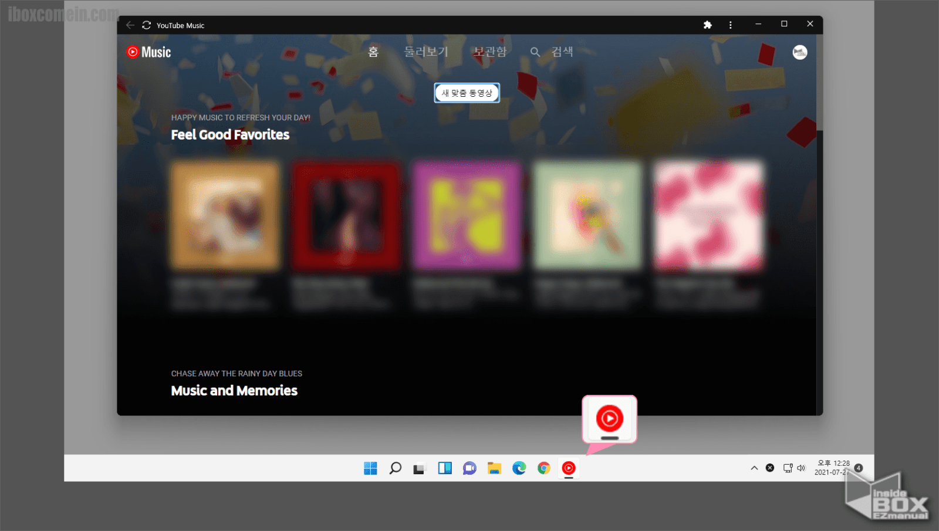Viewport: 939px width, 531px height.
Task: Click the page's vertical scrollbar
Action: coord(819,82)
